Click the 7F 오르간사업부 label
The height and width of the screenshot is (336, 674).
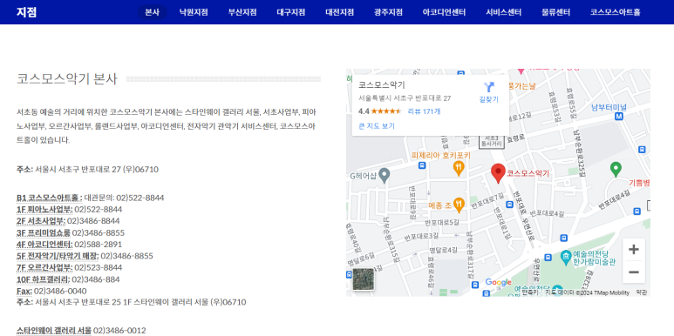point(44,268)
